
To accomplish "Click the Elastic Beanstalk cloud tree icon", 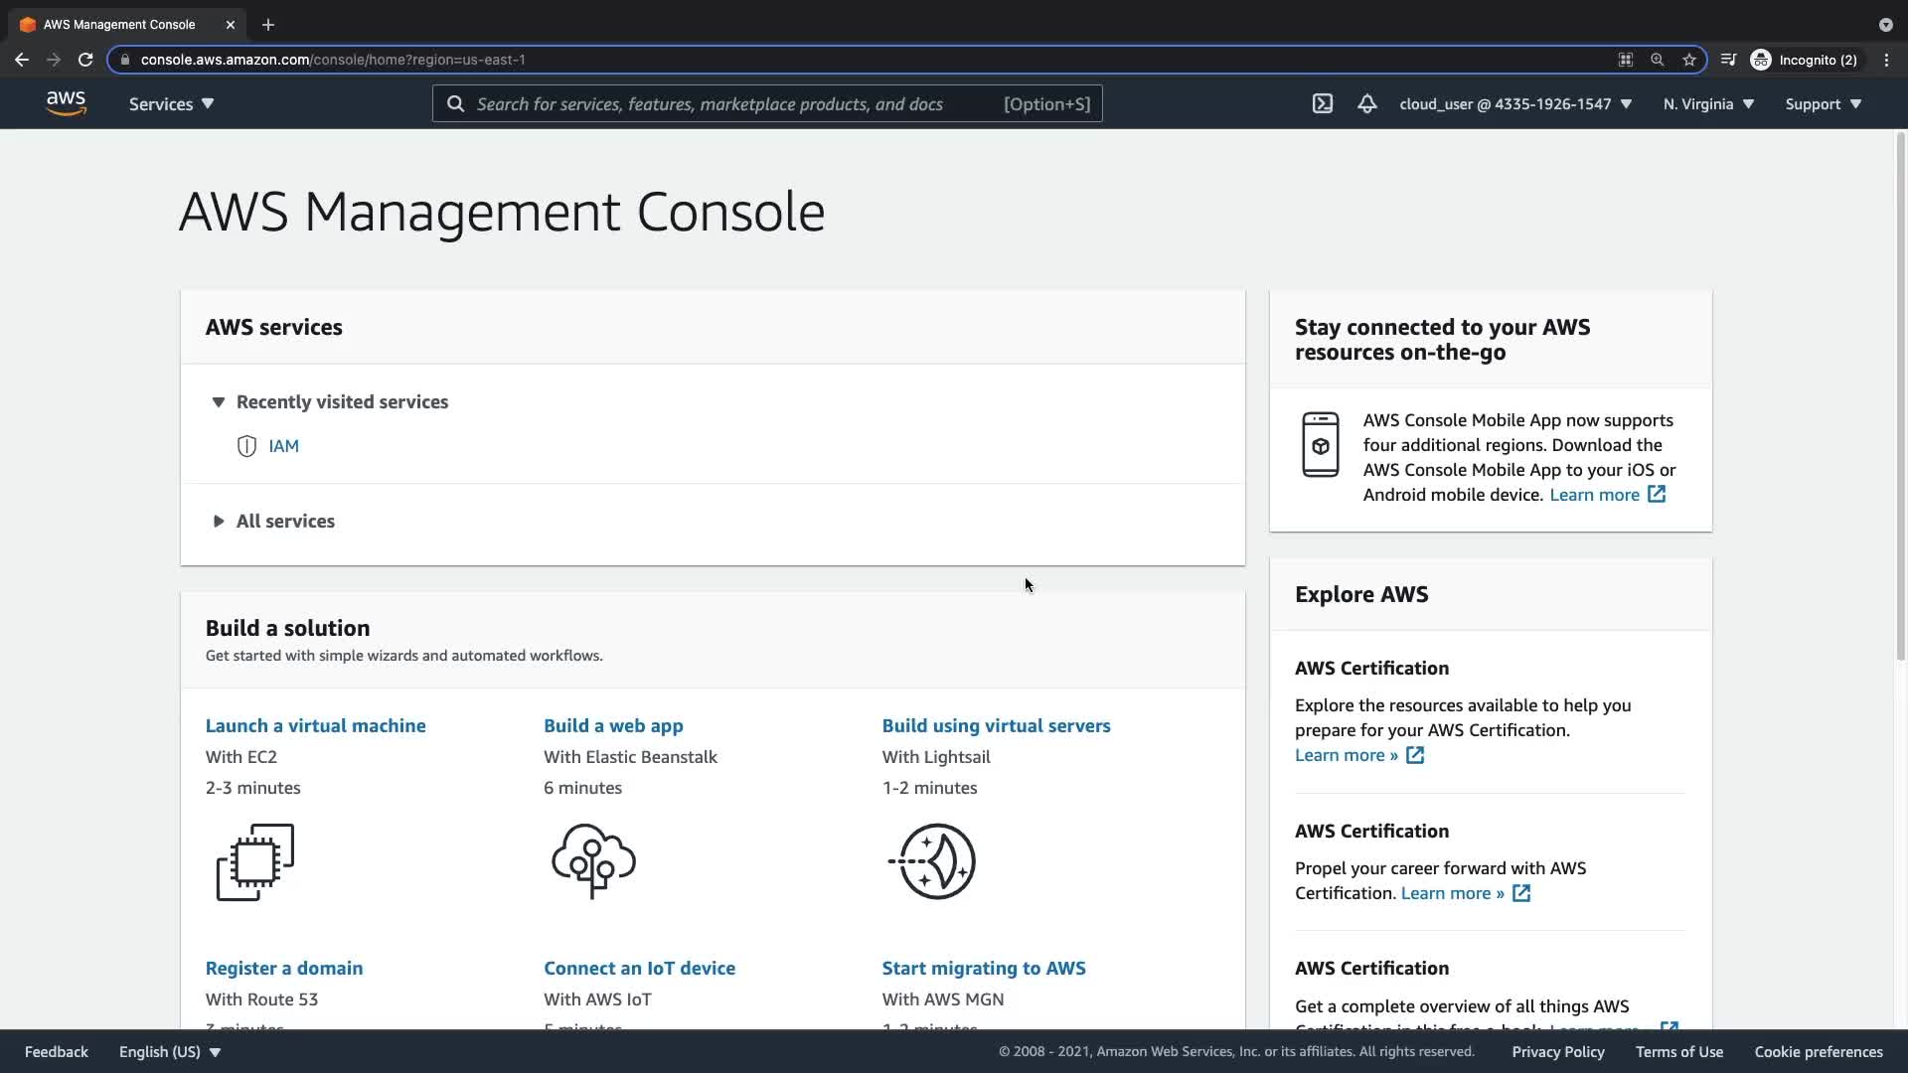I will [593, 860].
